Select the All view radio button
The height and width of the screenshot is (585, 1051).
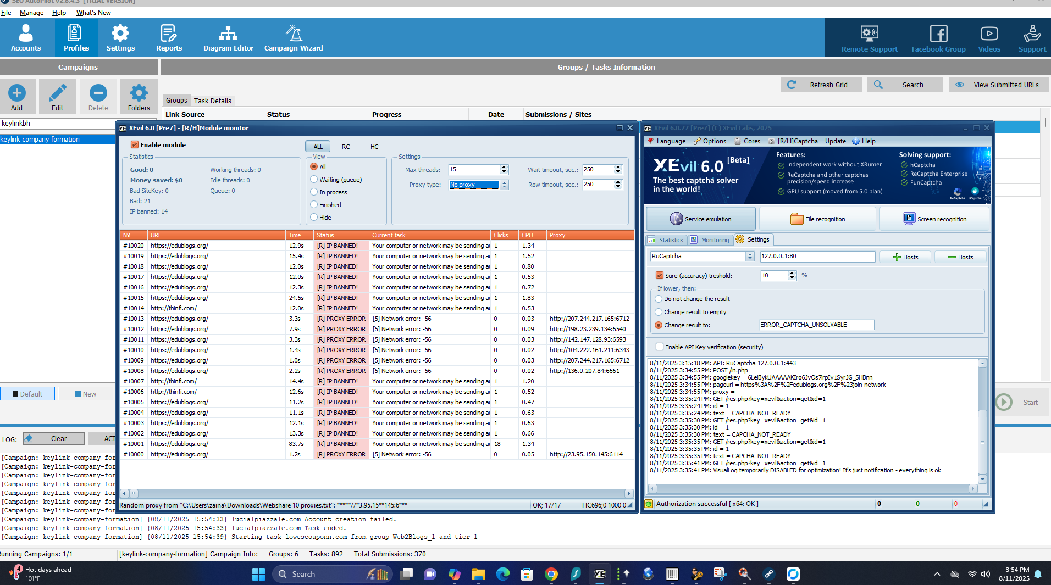pos(314,167)
